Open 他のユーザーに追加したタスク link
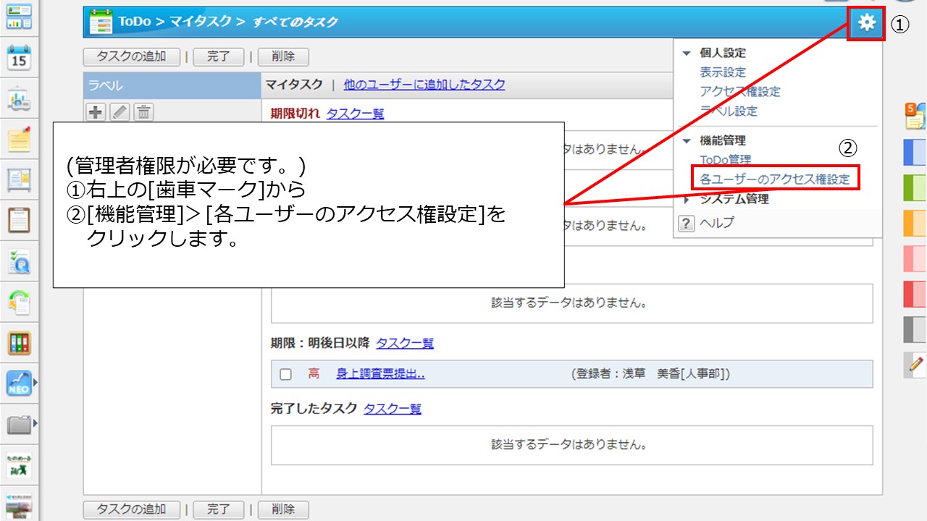Screen dimensions: 927x521 [x=424, y=85]
